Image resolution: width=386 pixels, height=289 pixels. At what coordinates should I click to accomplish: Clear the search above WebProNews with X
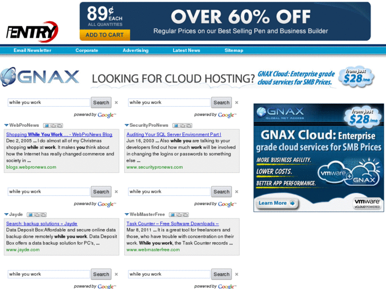coord(116,102)
